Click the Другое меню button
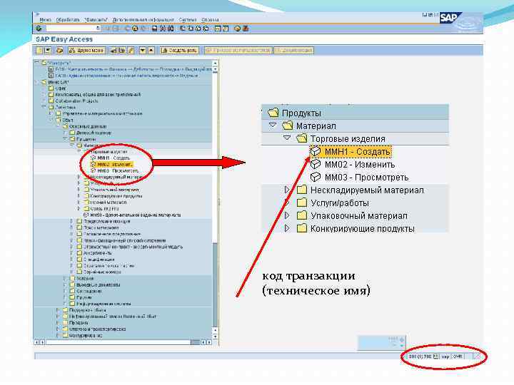The width and height of the screenshot is (514, 385). [x=86, y=51]
